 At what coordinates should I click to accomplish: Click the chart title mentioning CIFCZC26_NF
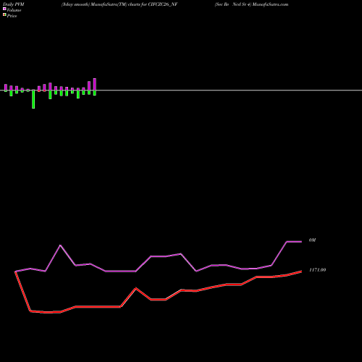click(119, 4)
